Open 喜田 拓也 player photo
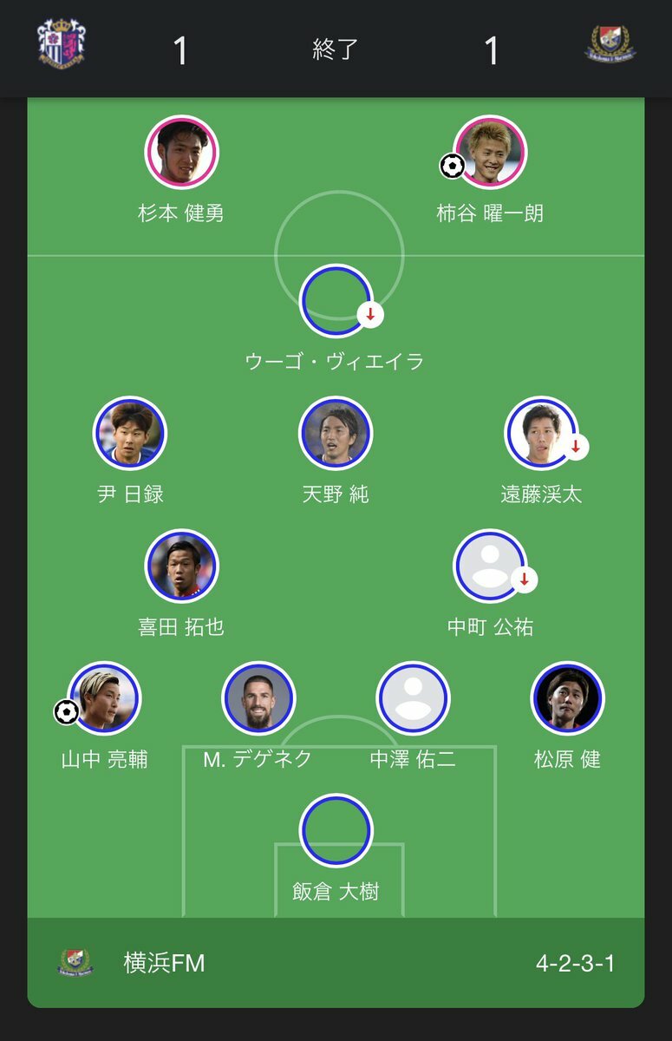Image resolution: width=672 pixels, height=1041 pixels. [181, 566]
